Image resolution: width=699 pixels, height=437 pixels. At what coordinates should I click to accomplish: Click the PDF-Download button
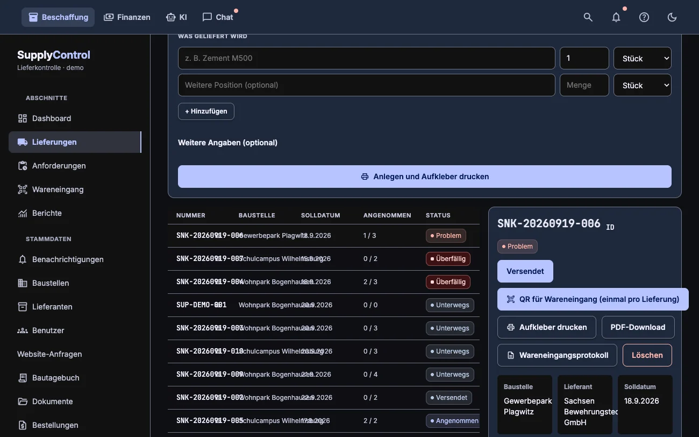pyautogui.click(x=638, y=327)
